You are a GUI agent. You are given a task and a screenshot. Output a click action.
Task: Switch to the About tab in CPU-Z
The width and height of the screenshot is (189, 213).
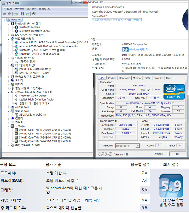coord(169,78)
